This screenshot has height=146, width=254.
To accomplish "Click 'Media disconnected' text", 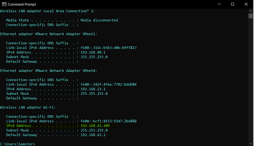I will (x=99, y=20).
